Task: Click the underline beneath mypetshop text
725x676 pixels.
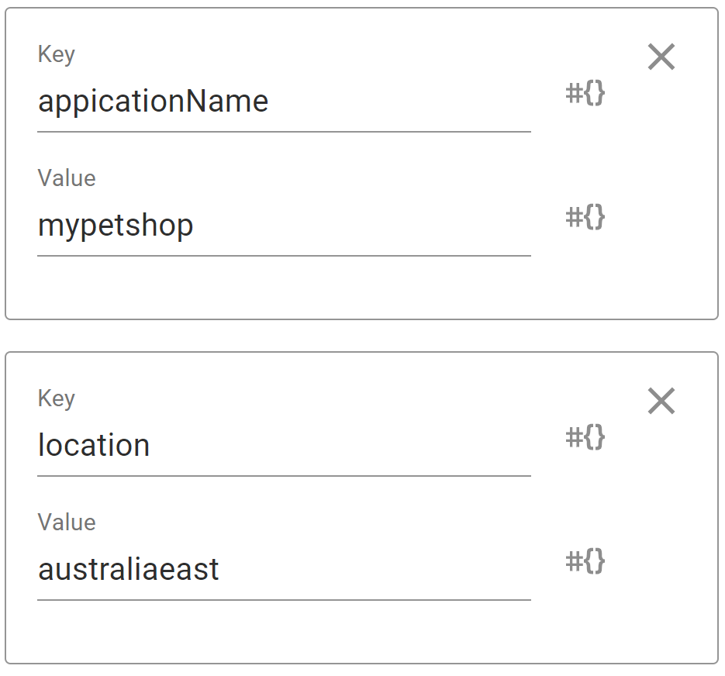Action: tap(284, 256)
